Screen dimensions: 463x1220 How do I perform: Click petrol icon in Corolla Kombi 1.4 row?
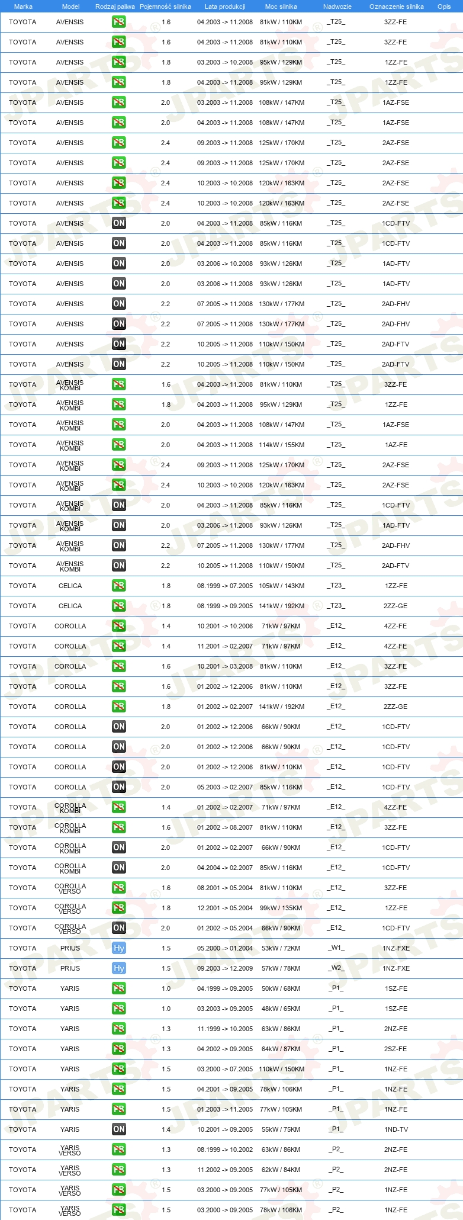click(118, 807)
